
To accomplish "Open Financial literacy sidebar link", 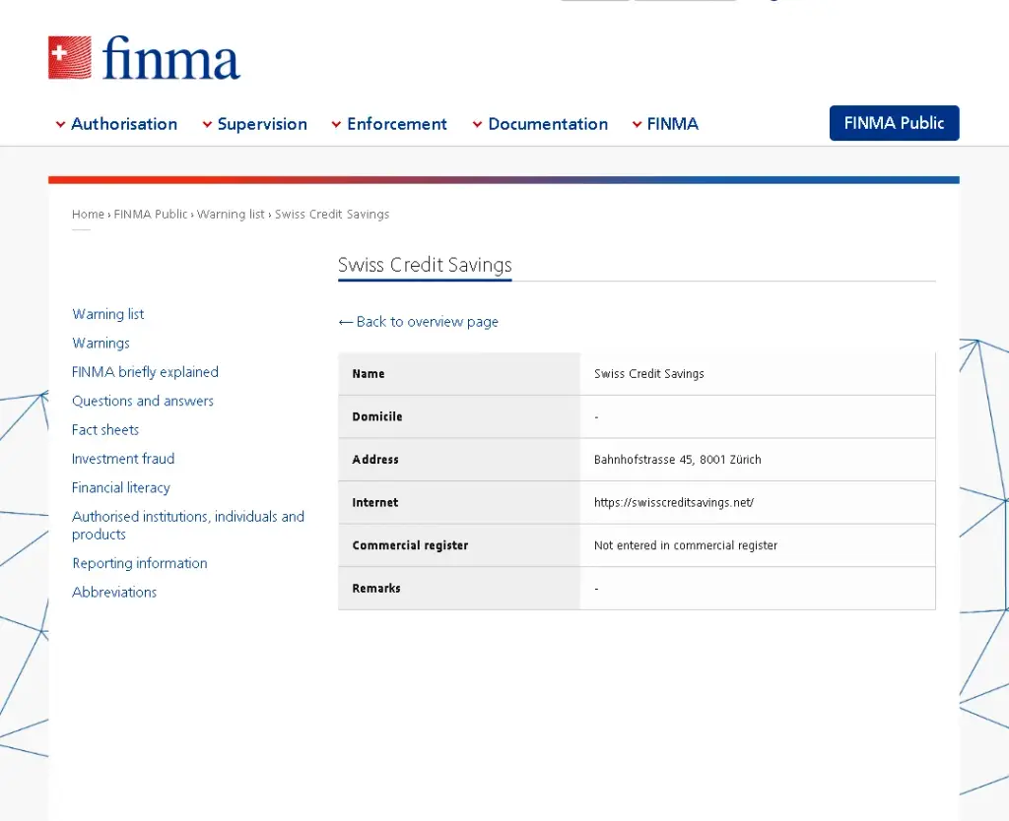I will (x=121, y=487).
